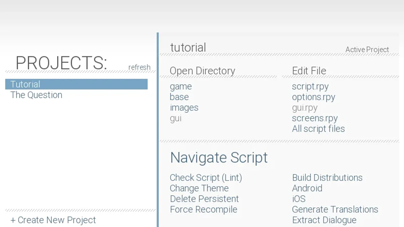Open Navigate Script
Screen dimensions: 404x227
pyautogui.click(x=219, y=157)
